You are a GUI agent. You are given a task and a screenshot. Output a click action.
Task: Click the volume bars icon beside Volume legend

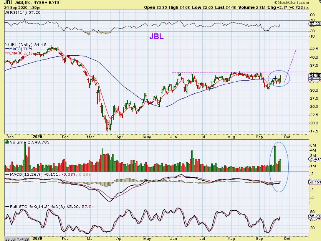click(x=7, y=142)
